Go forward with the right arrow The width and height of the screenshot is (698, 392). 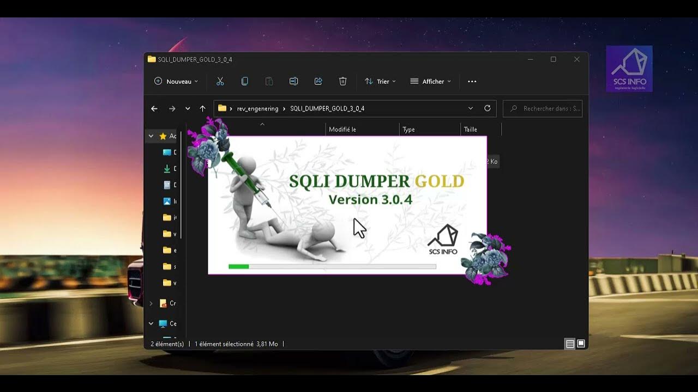tap(172, 108)
